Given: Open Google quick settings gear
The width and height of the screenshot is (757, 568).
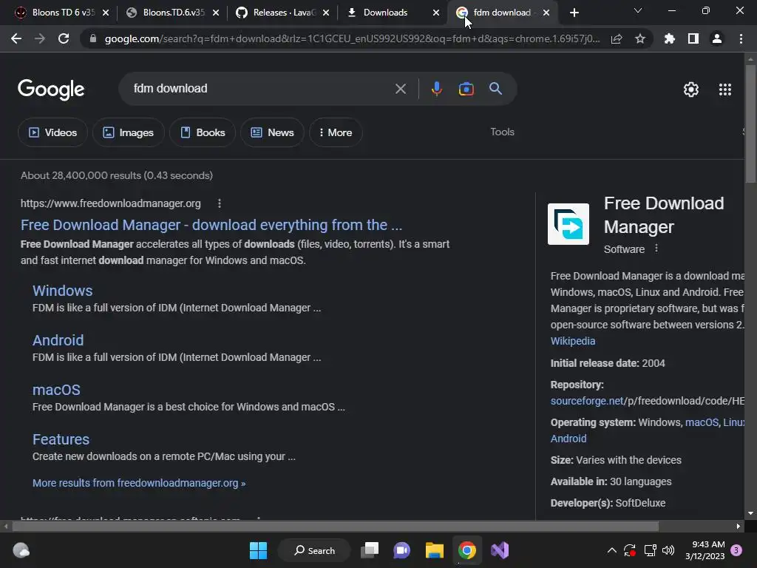Looking at the screenshot, I should [691, 89].
